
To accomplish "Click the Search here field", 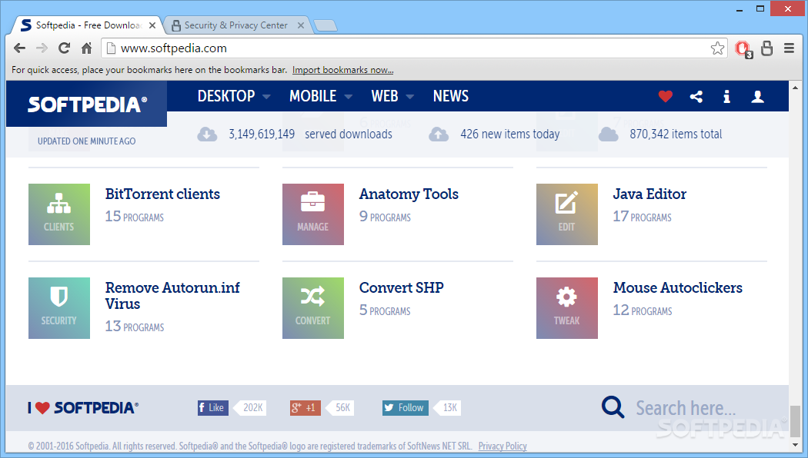I will [x=686, y=408].
